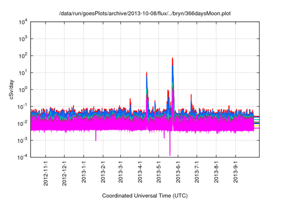The width and height of the screenshot is (286, 200).
Task: Click the bottom y-axis tick label 10^-4
Action: click(22, 157)
